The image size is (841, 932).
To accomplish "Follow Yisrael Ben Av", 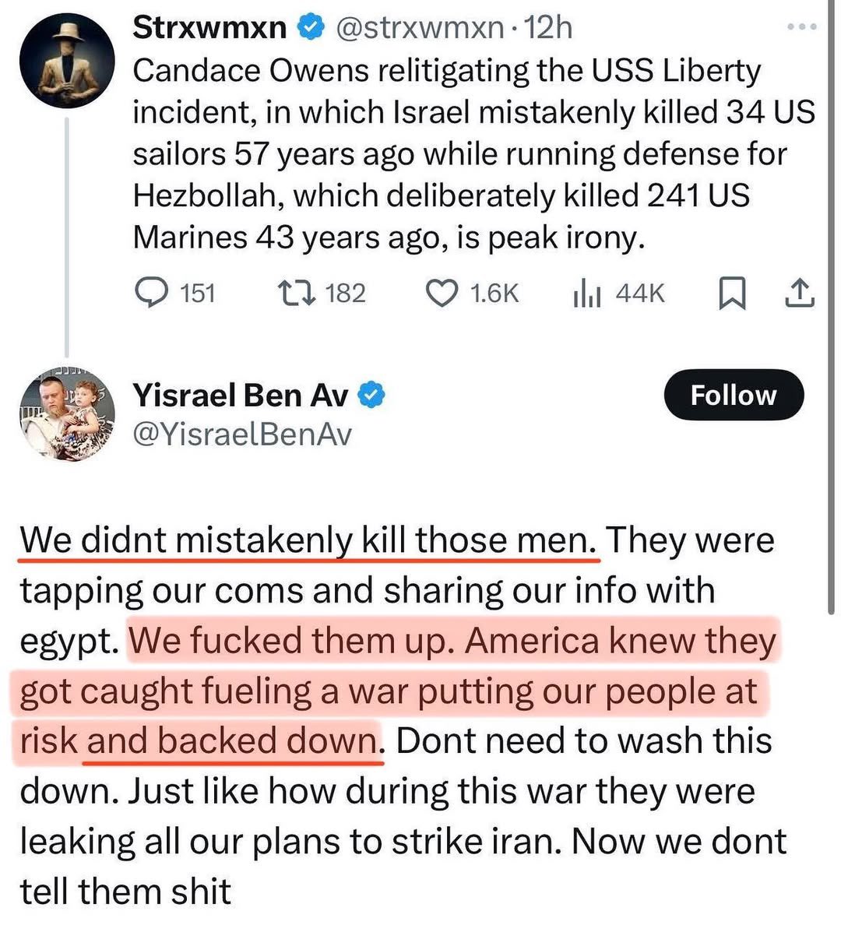I will click(x=733, y=395).
